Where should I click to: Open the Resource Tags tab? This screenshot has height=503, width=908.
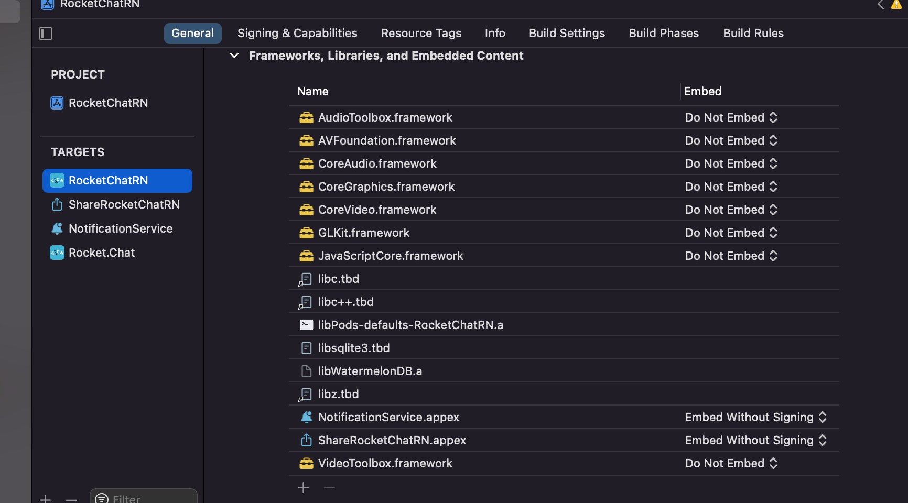click(421, 33)
